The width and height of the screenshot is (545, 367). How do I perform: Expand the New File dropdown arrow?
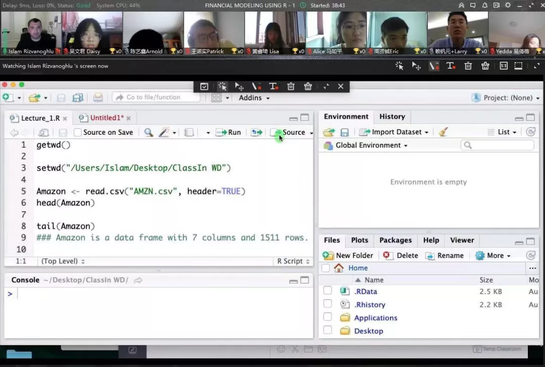tap(19, 98)
